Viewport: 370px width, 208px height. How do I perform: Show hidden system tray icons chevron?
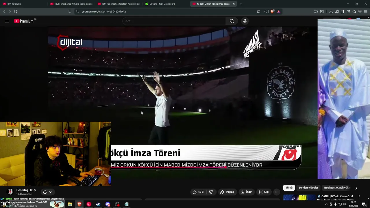point(326,204)
